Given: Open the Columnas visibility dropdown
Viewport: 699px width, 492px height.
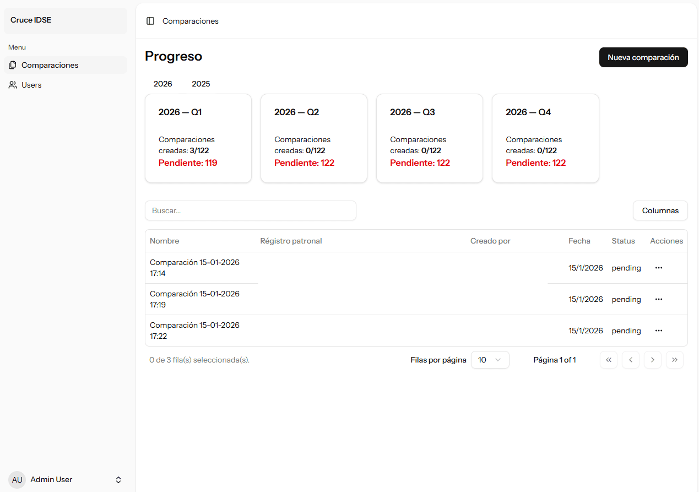Looking at the screenshot, I should click(660, 210).
